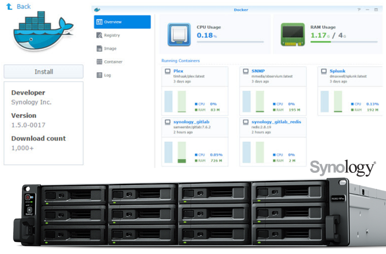Open the synology_gitlab_redis container
This screenshot has height=254, width=386.
[276, 122]
